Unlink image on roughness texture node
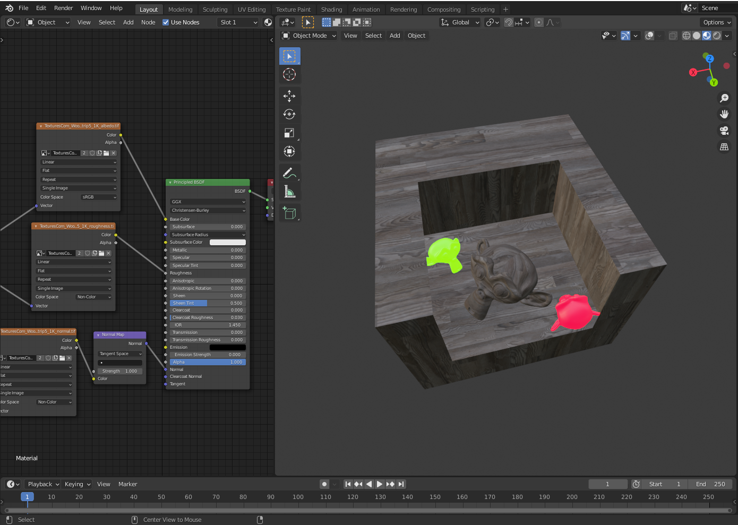 pos(108,253)
